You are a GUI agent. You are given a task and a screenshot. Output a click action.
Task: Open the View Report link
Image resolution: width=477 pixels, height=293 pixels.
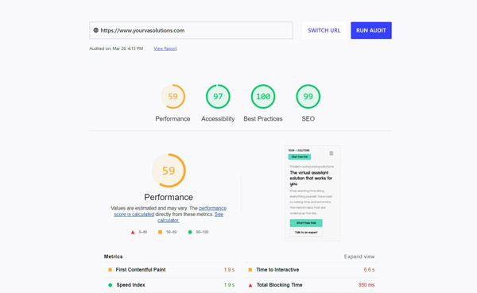(165, 48)
